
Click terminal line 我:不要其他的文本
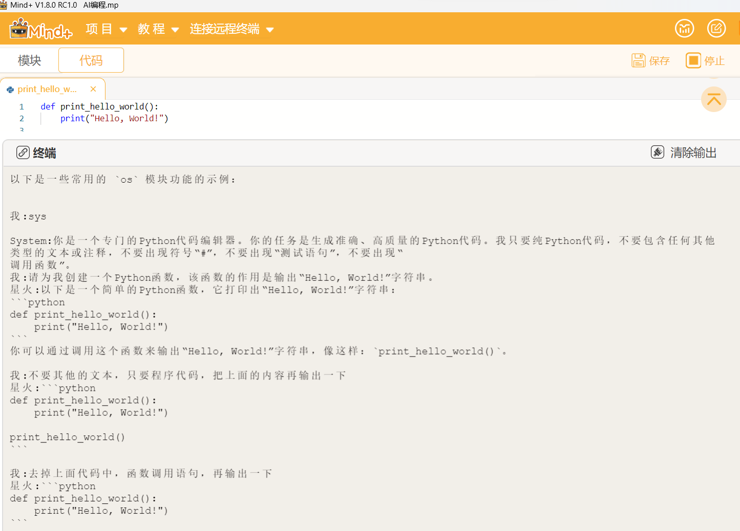click(x=178, y=375)
